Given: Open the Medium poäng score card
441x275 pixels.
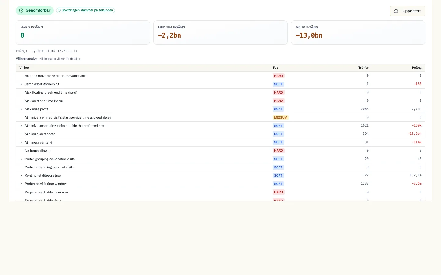Looking at the screenshot, I should (221, 32).
